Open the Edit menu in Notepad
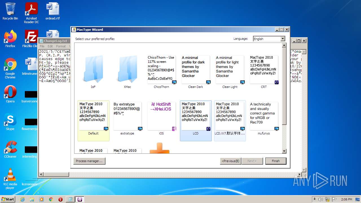The height and width of the screenshot is (203, 361). point(50,46)
